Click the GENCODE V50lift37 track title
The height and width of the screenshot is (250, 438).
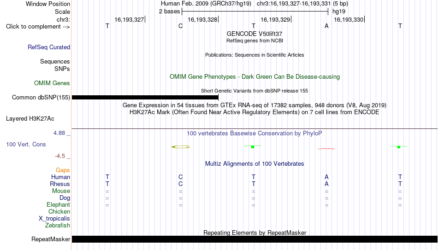click(x=255, y=34)
